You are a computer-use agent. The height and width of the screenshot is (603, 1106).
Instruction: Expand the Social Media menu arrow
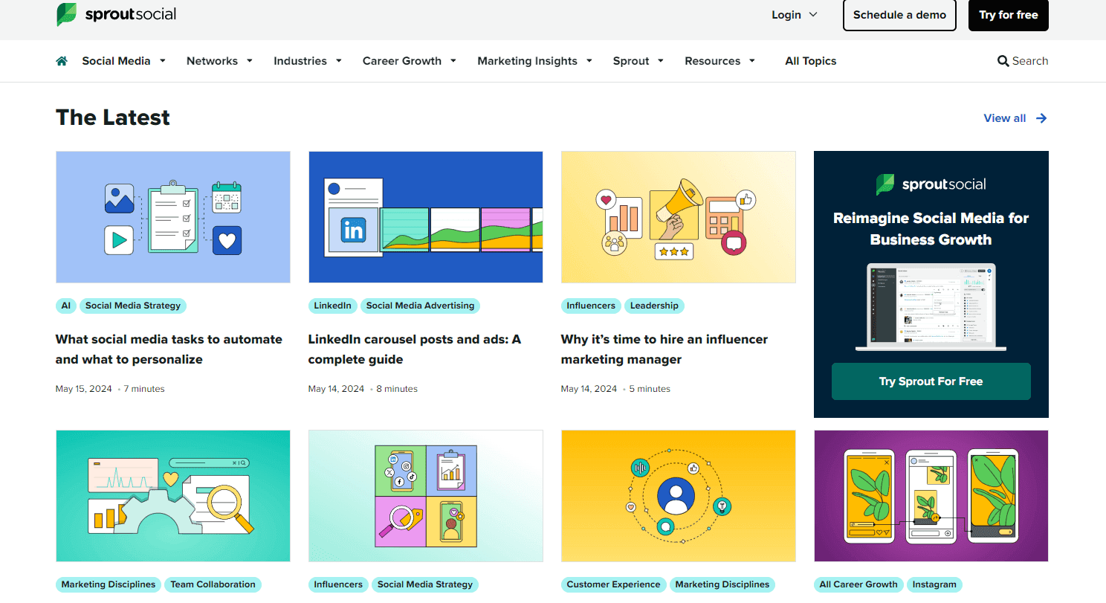click(163, 61)
